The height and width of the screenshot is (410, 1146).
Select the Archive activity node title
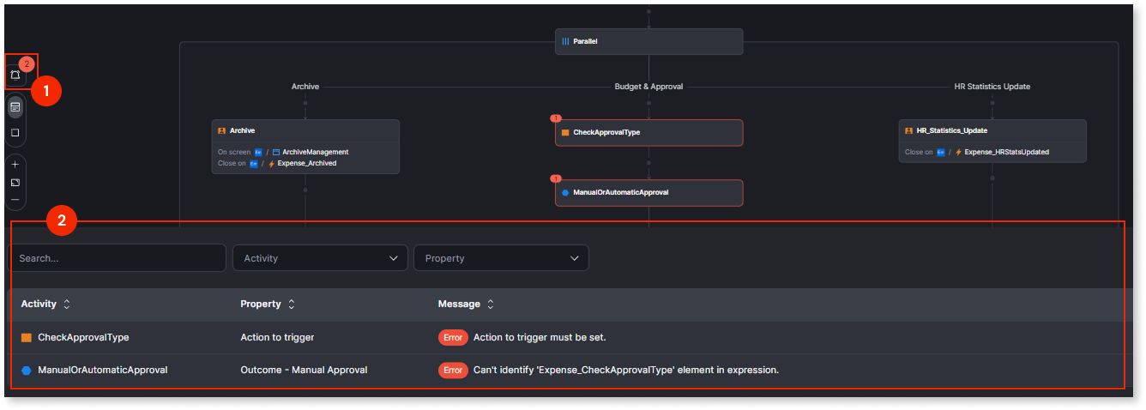[x=242, y=130]
